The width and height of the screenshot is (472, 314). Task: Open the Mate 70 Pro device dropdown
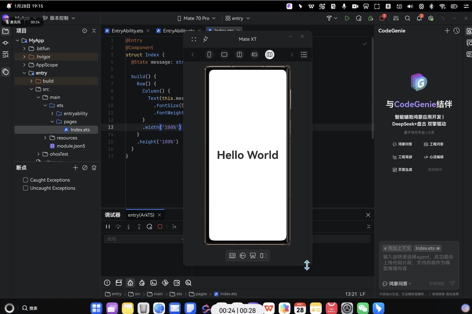(x=196, y=18)
